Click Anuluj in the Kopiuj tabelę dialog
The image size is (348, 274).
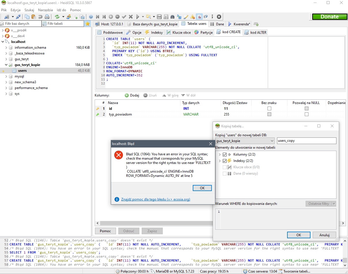click(x=324, y=235)
